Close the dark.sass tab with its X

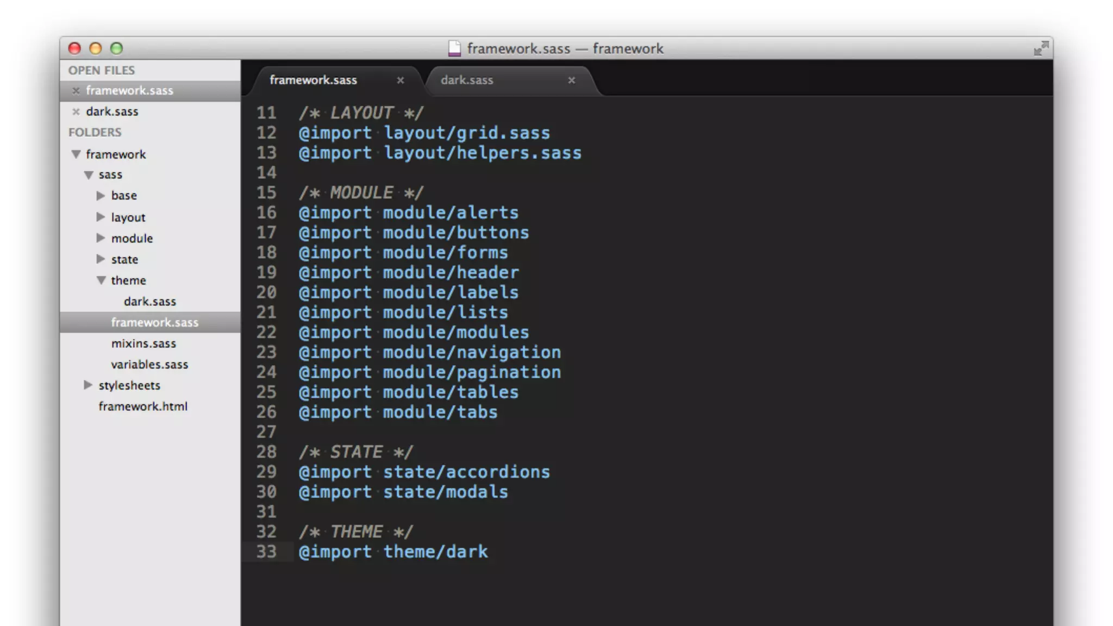(571, 80)
